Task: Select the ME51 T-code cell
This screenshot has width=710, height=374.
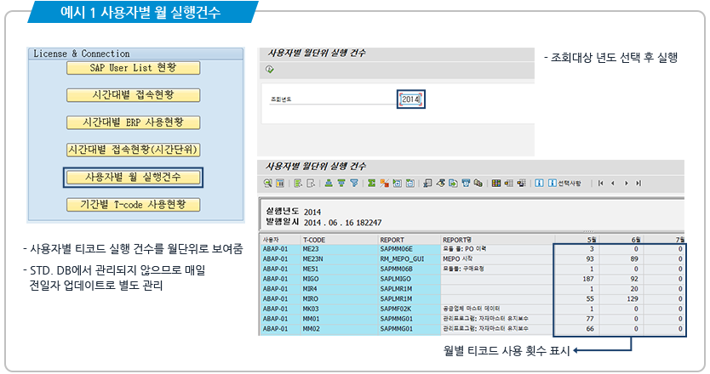Action: pyautogui.click(x=339, y=269)
